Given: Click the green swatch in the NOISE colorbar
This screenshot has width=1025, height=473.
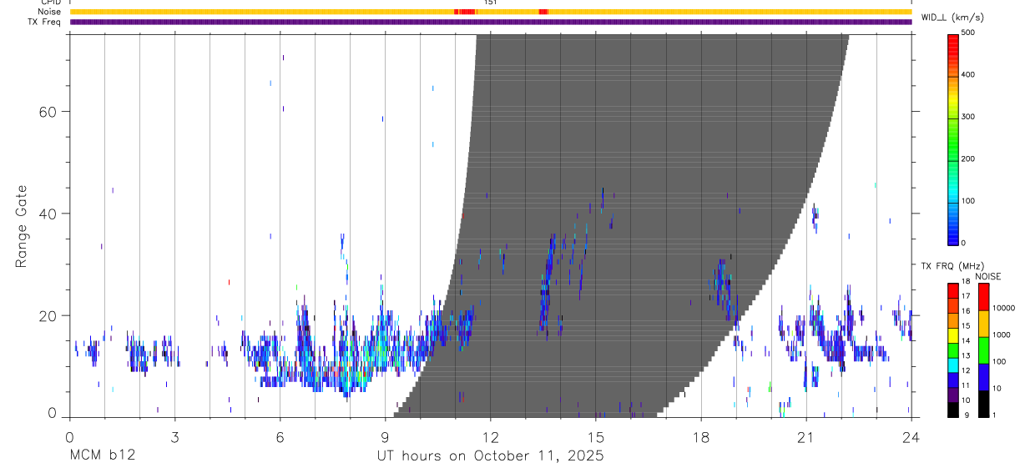Looking at the screenshot, I should [x=983, y=350].
